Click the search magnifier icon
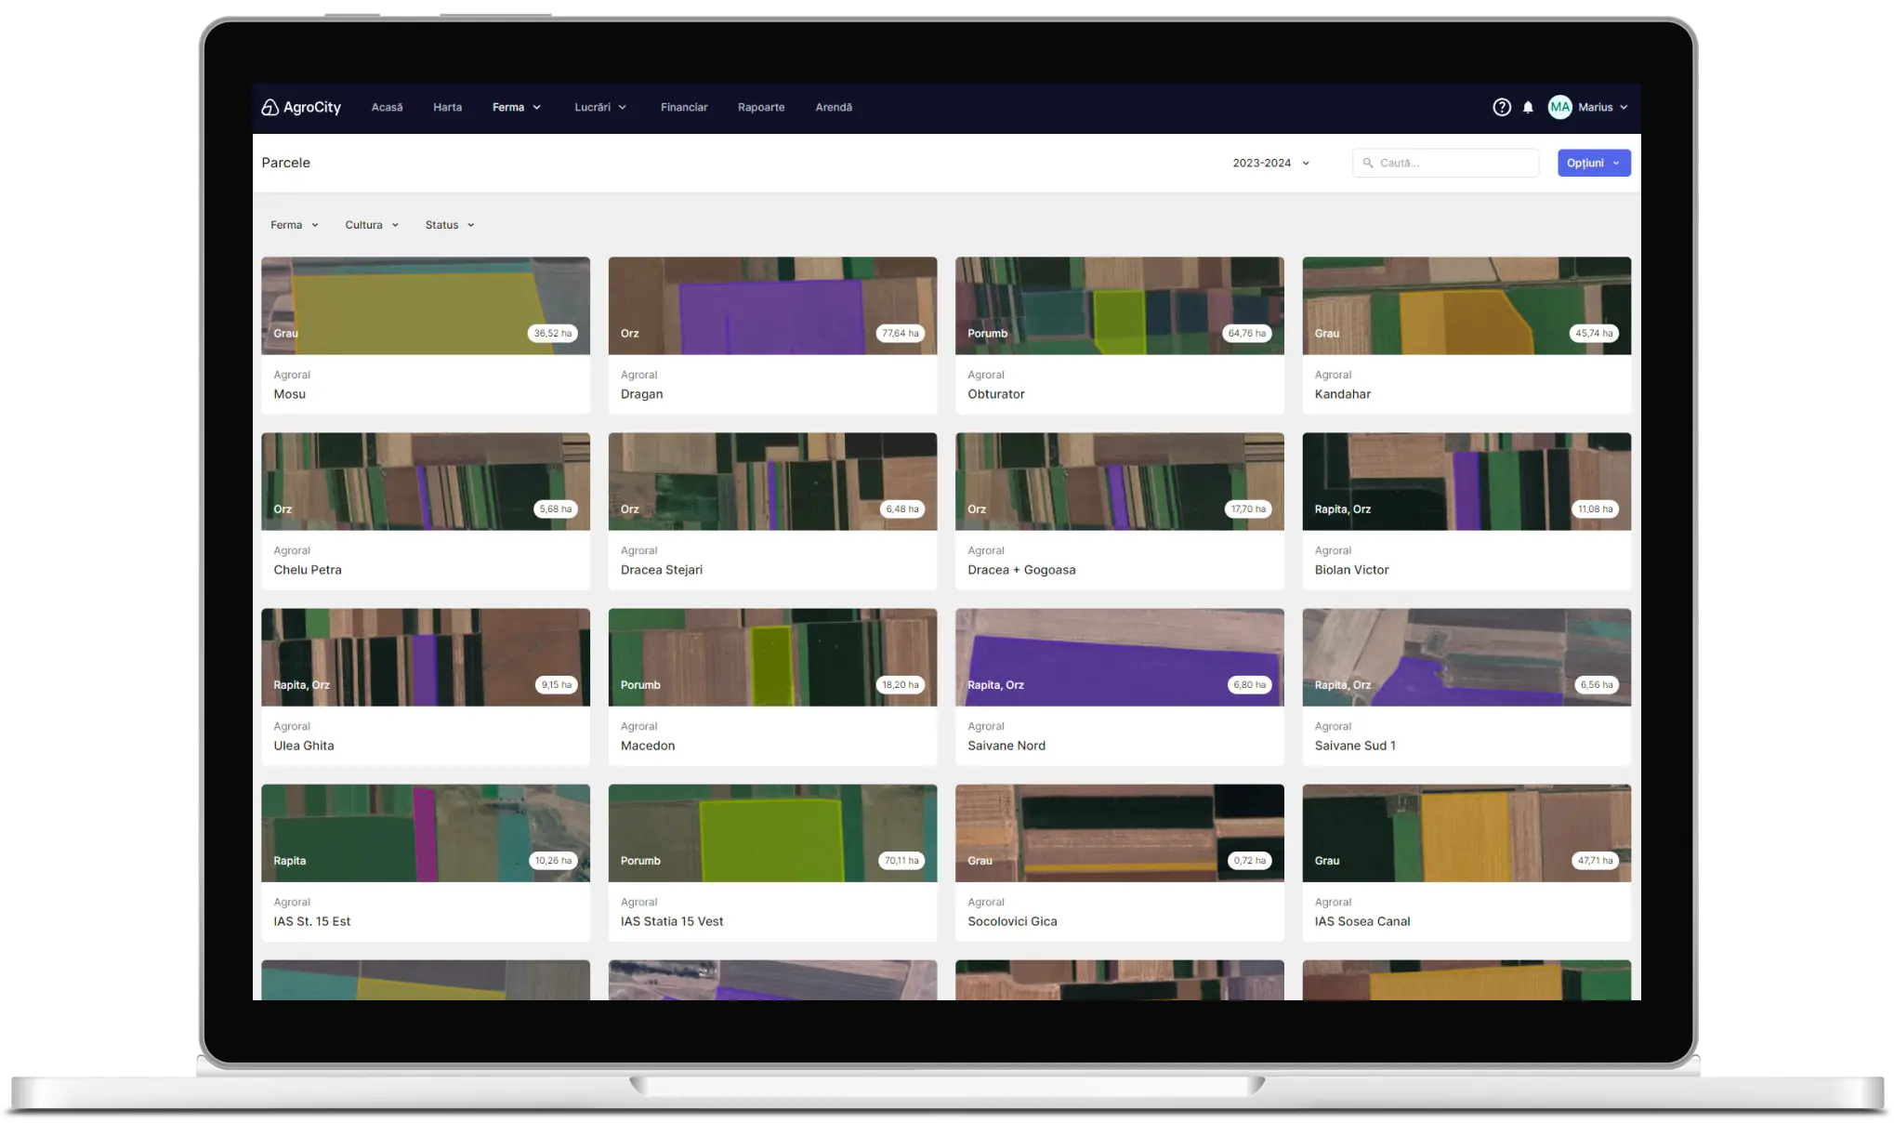This screenshot has height=1123, width=1894. point(1368,164)
